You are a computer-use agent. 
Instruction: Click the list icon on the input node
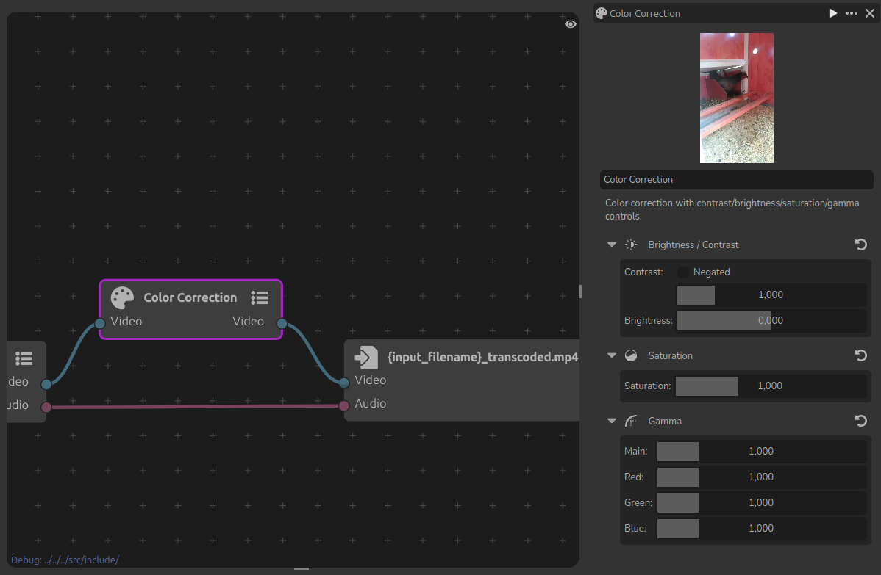(x=24, y=358)
